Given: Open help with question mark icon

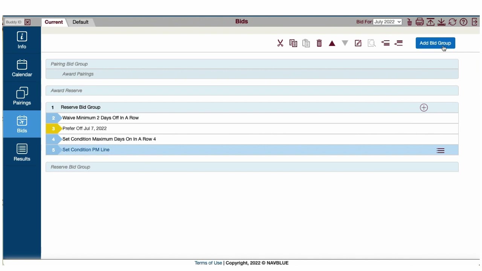Looking at the screenshot, I should 464,22.
